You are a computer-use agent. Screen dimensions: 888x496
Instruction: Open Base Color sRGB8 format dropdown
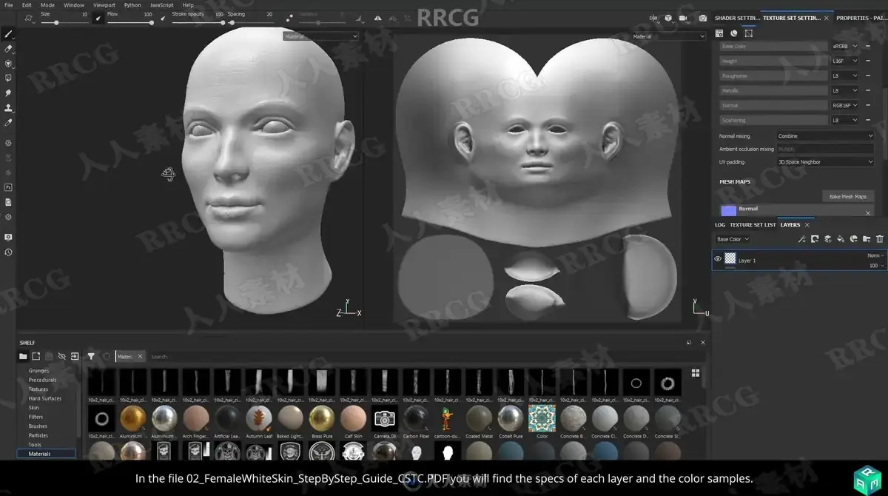click(845, 46)
